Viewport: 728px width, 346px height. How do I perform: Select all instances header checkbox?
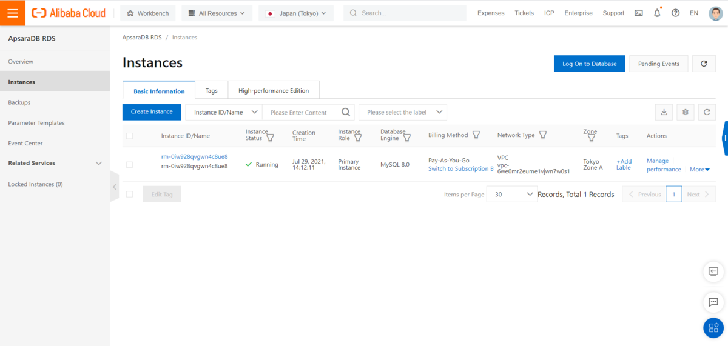[x=129, y=136]
